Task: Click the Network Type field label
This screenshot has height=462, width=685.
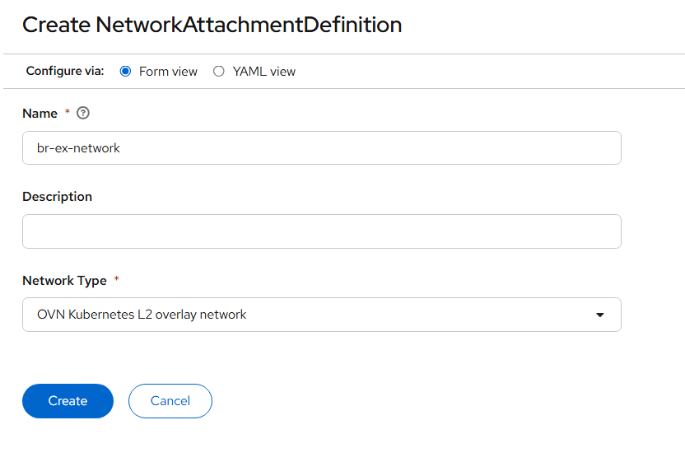Action: click(x=64, y=281)
